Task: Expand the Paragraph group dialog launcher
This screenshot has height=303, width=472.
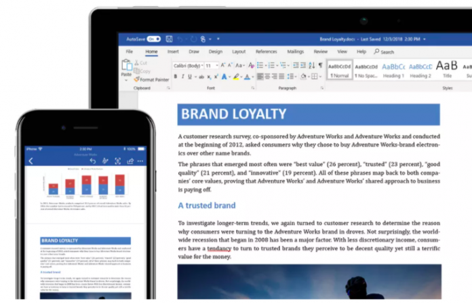Action: [x=321, y=88]
